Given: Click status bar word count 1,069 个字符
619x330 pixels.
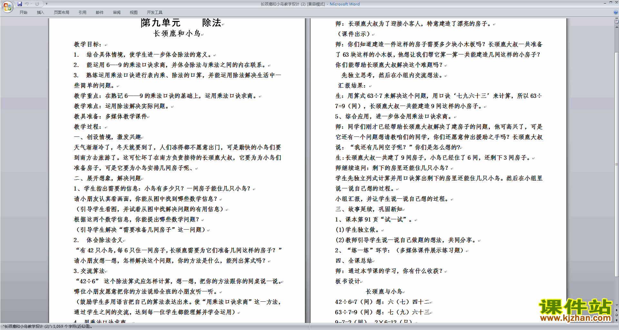Looking at the screenshot, I should pos(73,326).
